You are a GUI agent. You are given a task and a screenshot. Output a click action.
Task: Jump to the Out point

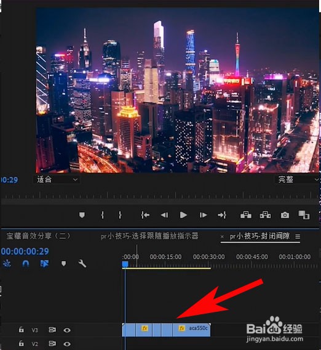coord(222,215)
